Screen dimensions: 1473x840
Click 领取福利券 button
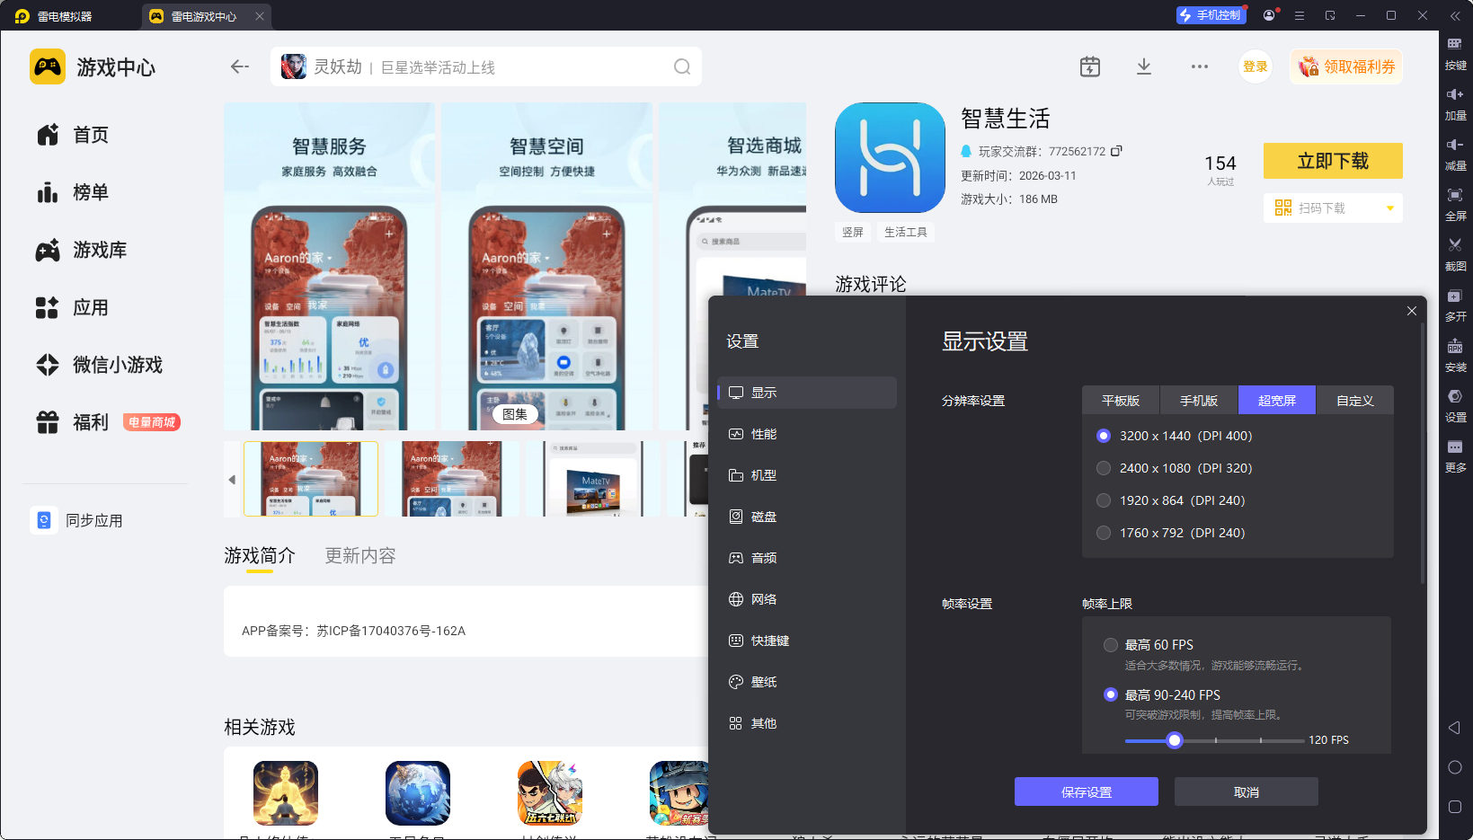click(x=1346, y=66)
